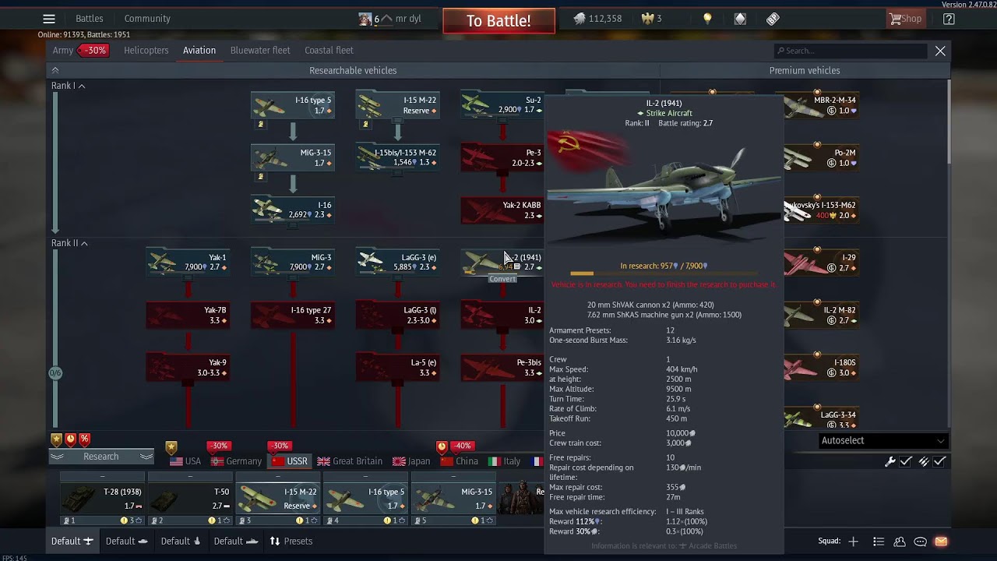Open the Shop
Viewport: 997px width, 561px height.
coord(905,19)
